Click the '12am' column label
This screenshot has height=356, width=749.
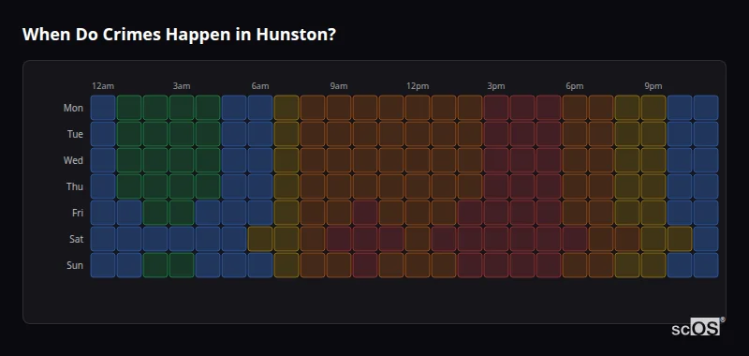point(103,86)
